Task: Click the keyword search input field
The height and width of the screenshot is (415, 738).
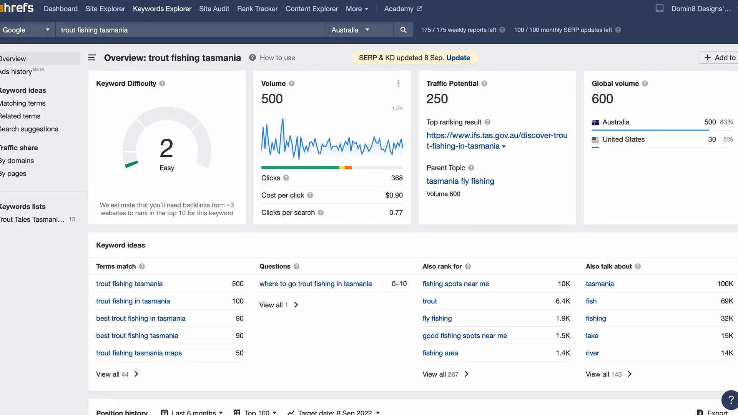Action: pyautogui.click(x=191, y=30)
